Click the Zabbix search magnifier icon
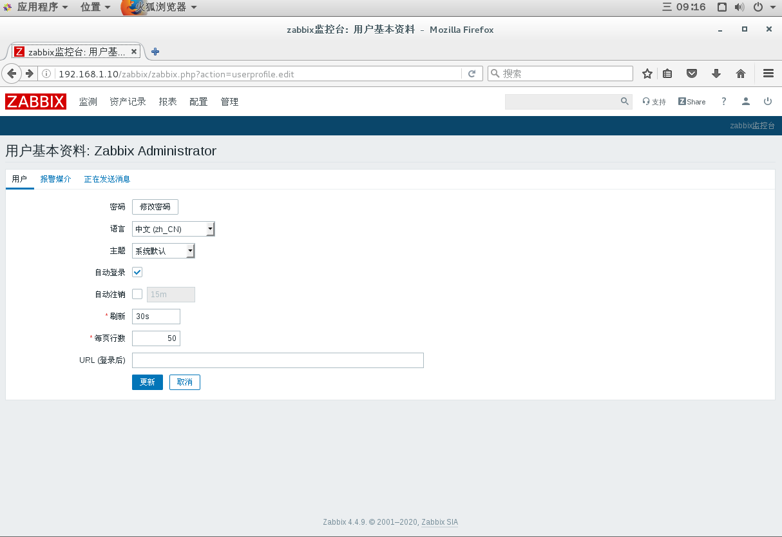 coord(624,101)
